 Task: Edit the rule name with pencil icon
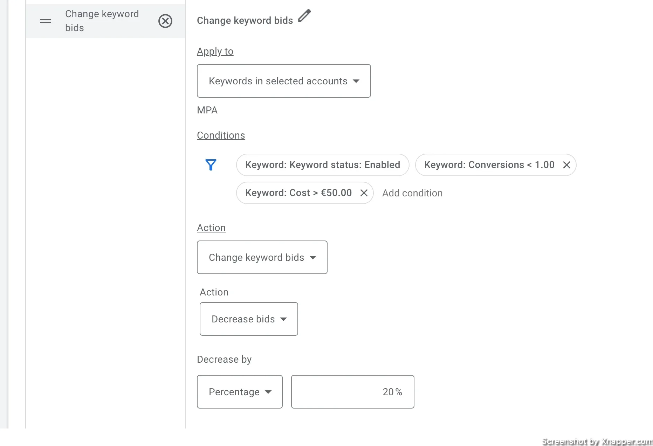point(304,16)
